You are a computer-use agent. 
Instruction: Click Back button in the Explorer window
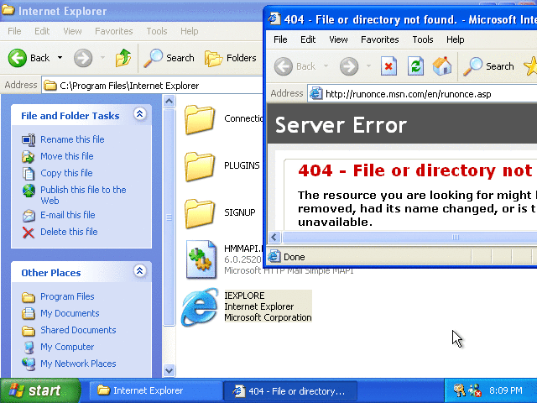(29, 58)
